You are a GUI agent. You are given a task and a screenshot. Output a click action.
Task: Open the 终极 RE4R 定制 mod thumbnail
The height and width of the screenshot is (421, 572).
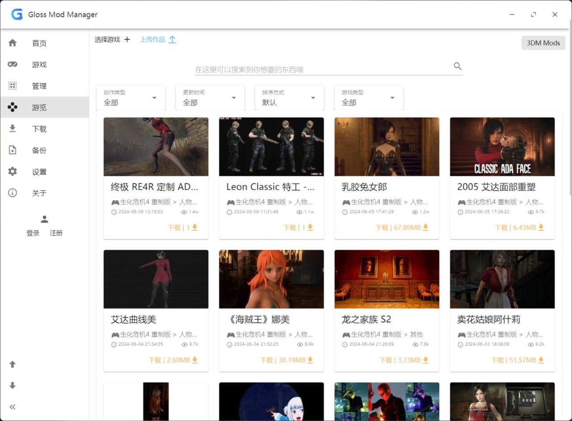pos(156,146)
